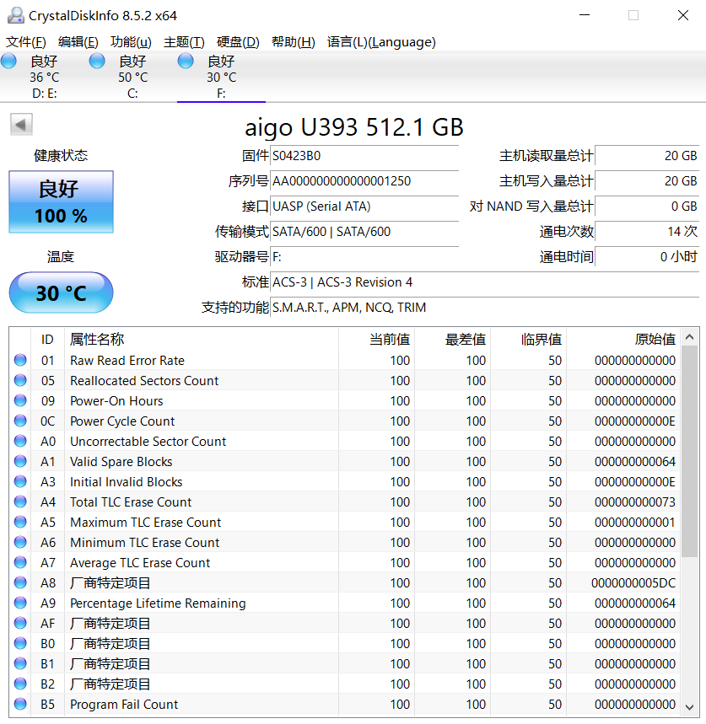Click status orb for row AF

(x=20, y=623)
